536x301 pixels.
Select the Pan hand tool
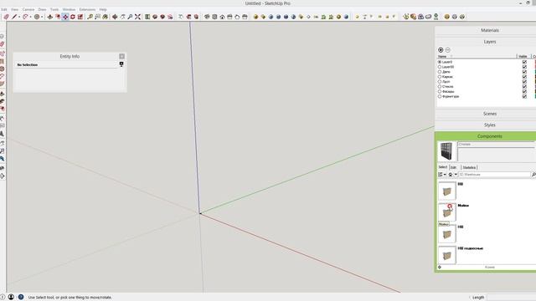[x=122, y=17]
